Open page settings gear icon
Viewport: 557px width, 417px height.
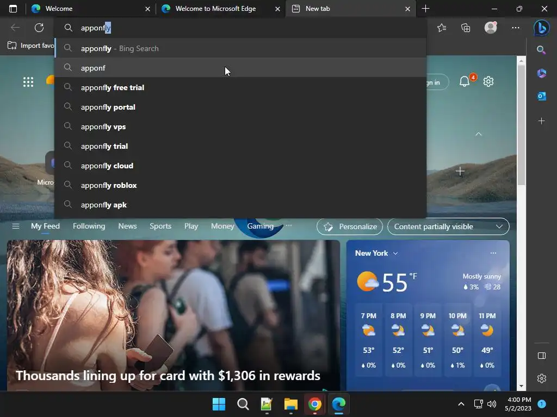pos(488,81)
